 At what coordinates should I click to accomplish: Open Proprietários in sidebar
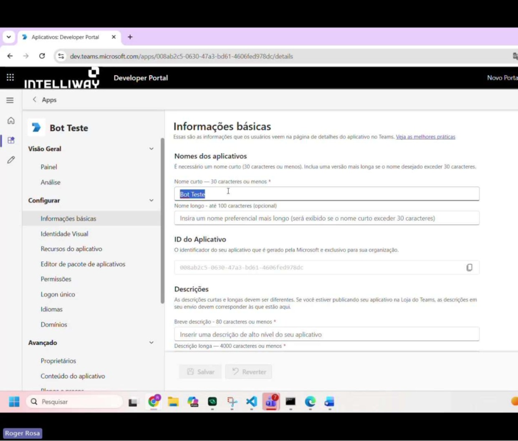click(58, 361)
